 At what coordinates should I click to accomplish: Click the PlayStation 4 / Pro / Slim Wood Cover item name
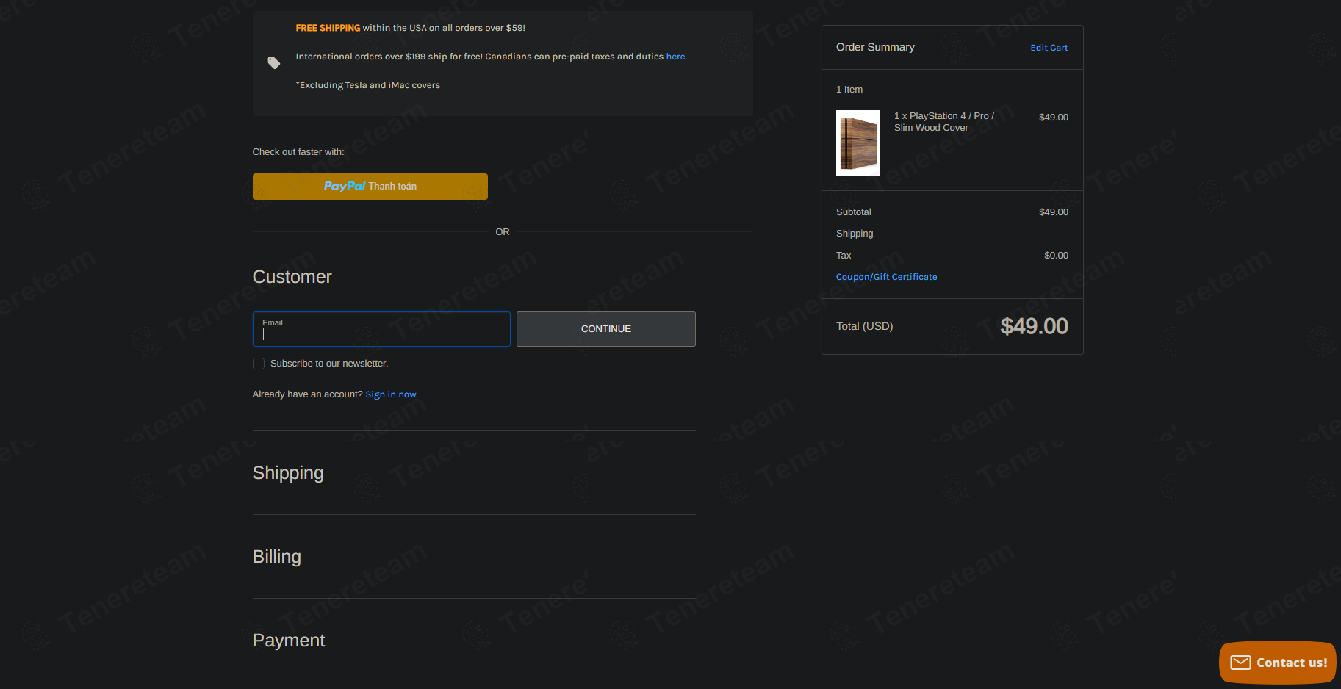(x=944, y=122)
